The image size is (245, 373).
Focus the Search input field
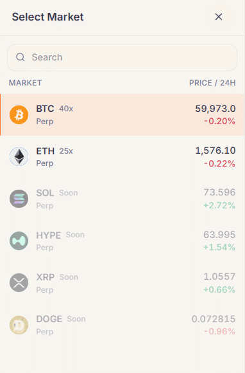(x=122, y=57)
